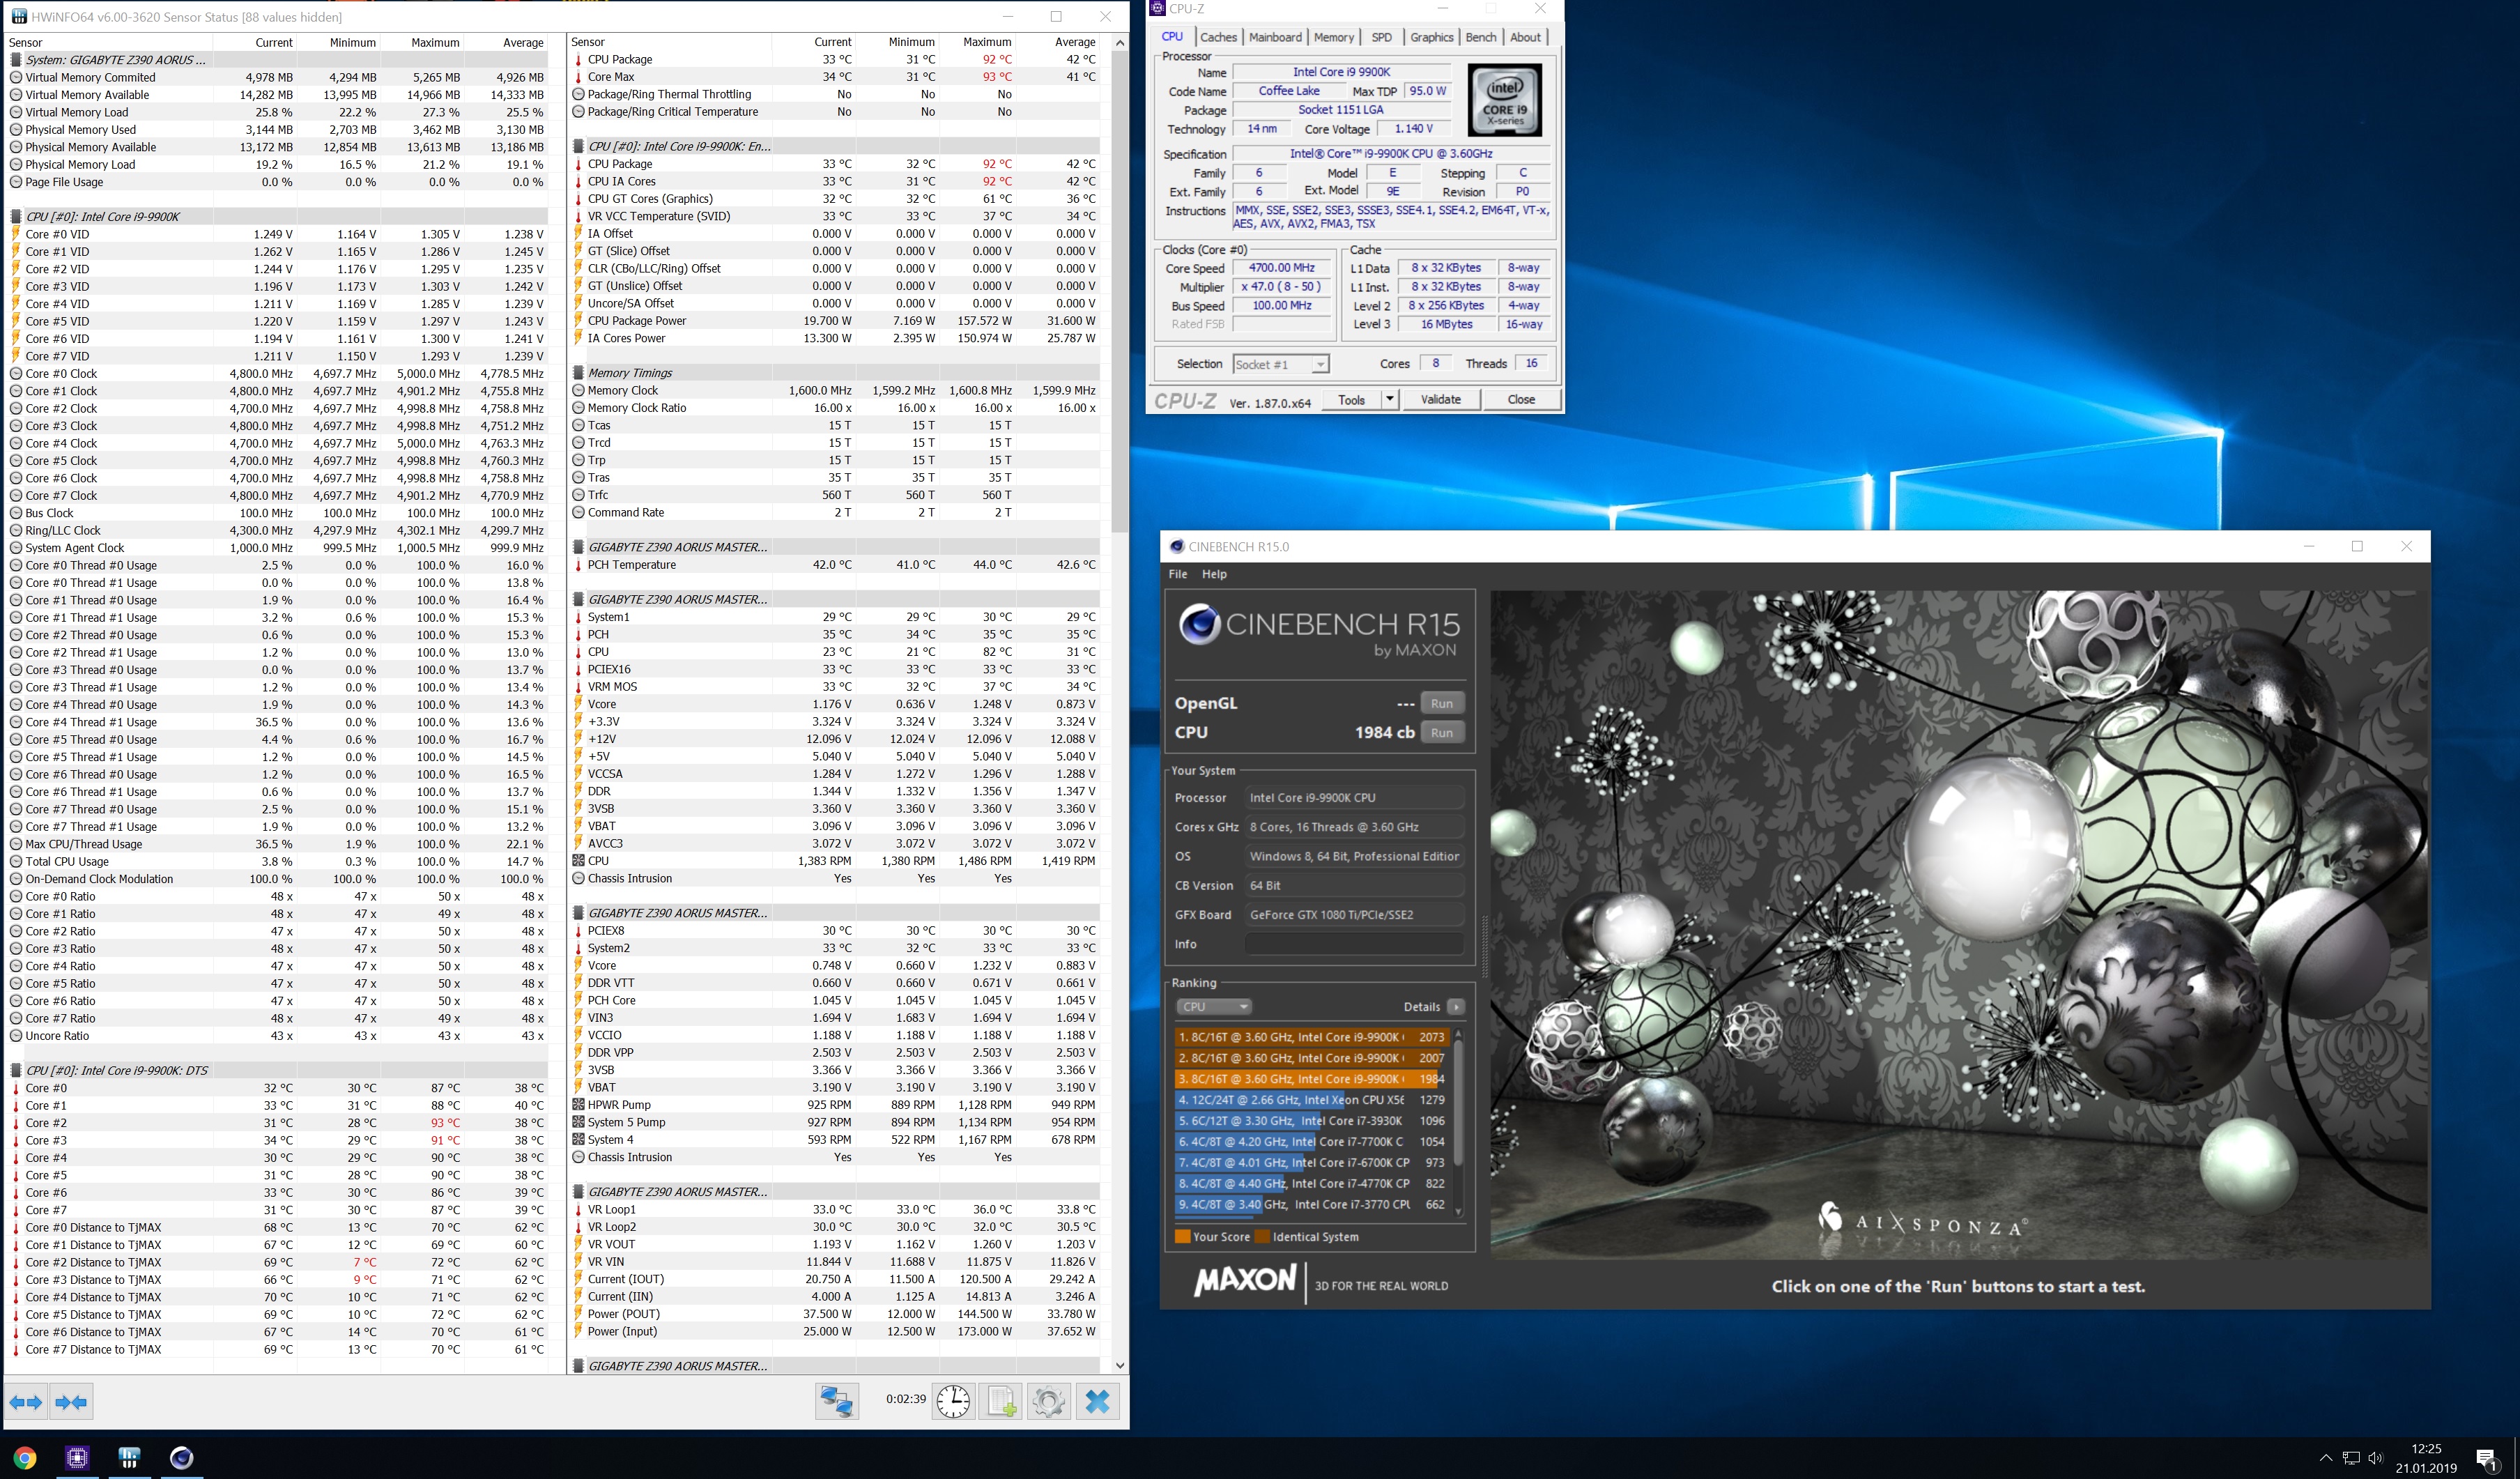Click the Tools button in CPU-Z
Image resolution: width=2520 pixels, height=1479 pixels.
pyautogui.click(x=1351, y=399)
